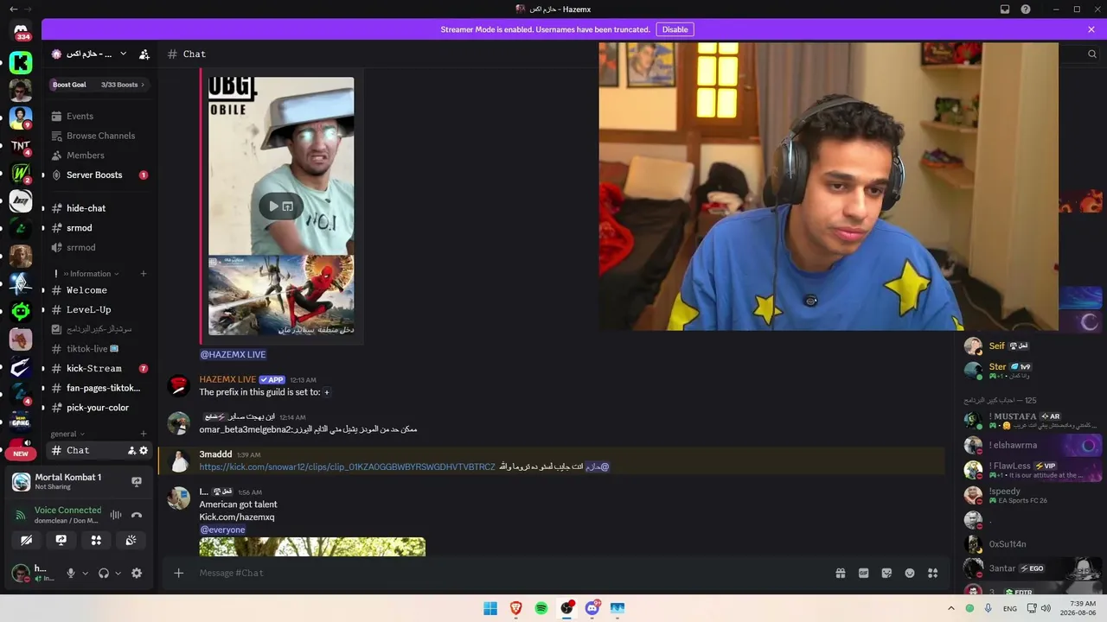Open User Settings gear
The image size is (1107, 622).
[137, 573]
